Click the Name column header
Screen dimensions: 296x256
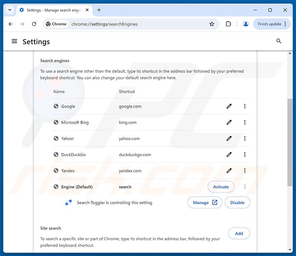click(59, 92)
